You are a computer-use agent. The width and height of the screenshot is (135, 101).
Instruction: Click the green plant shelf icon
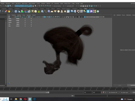[39, 12]
